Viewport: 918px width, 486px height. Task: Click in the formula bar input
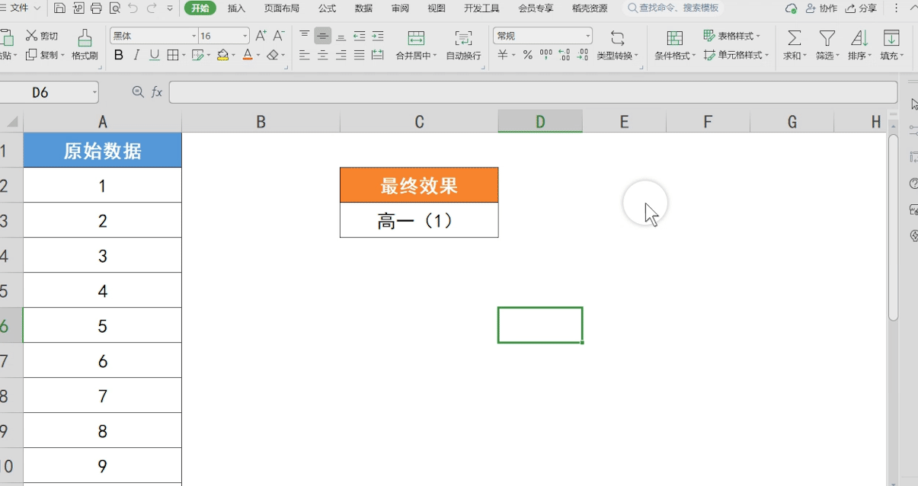pyautogui.click(x=533, y=92)
